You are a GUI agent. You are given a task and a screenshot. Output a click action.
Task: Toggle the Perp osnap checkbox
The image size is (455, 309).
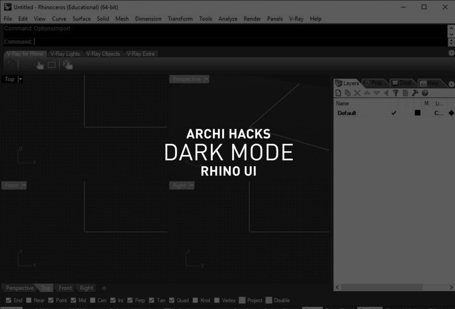point(130,300)
